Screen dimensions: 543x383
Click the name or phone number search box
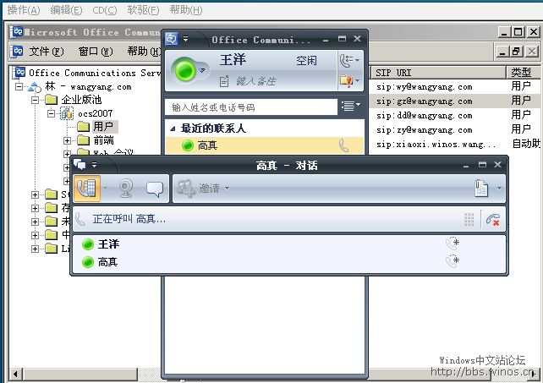pyautogui.click(x=250, y=107)
